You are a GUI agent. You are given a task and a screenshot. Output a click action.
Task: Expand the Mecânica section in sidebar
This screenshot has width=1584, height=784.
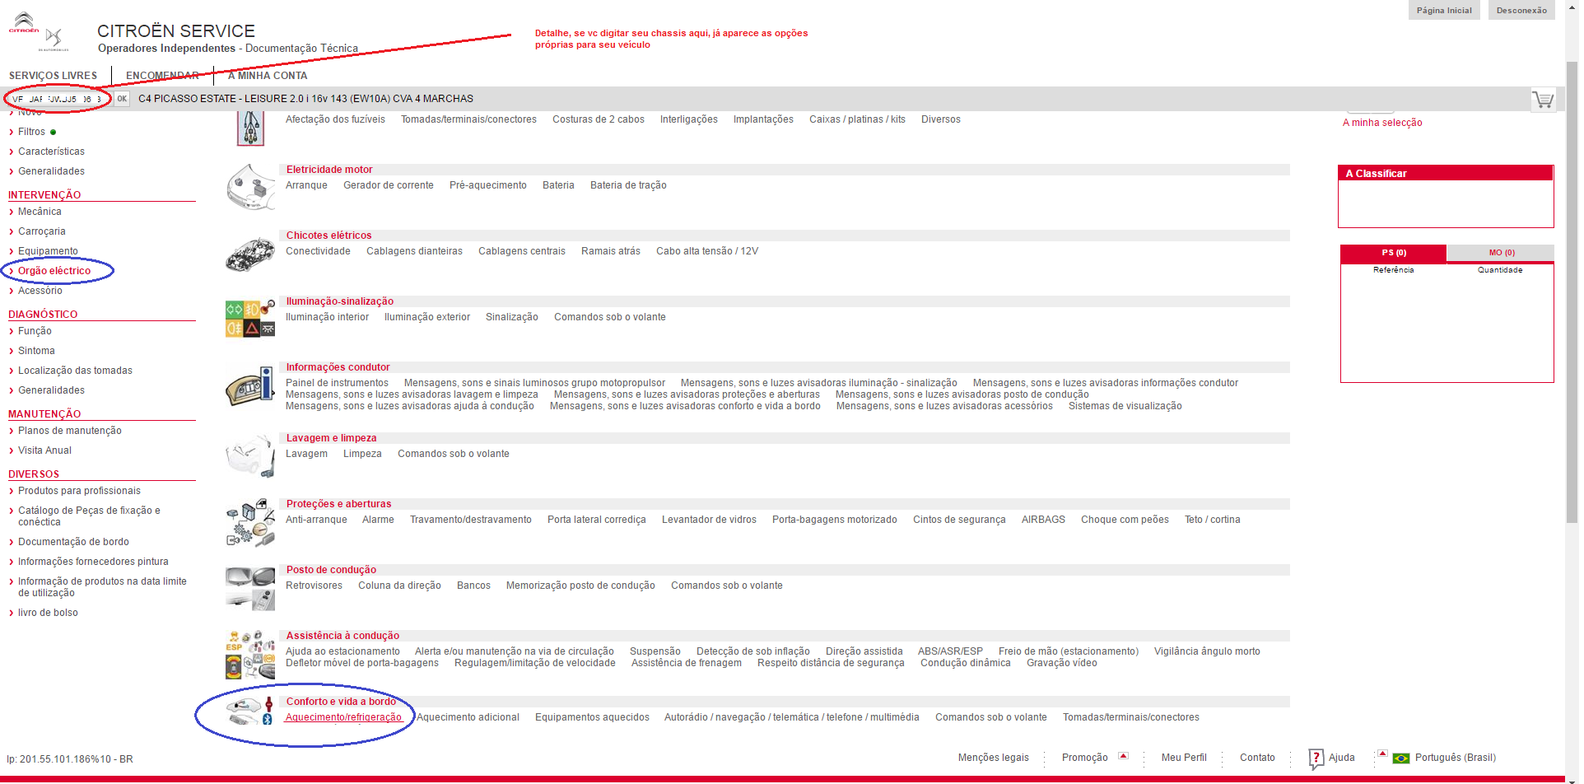40,212
